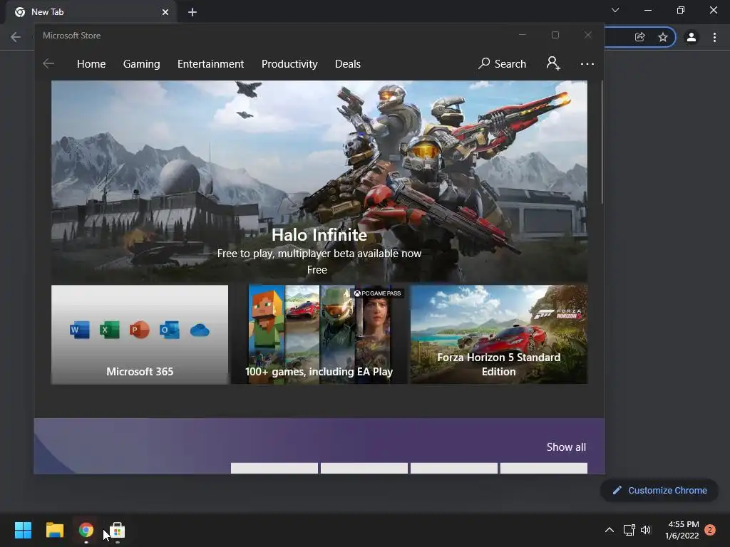This screenshot has width=730, height=547.
Task: Open the Halo Infinite featured banner
Action: tap(319, 182)
